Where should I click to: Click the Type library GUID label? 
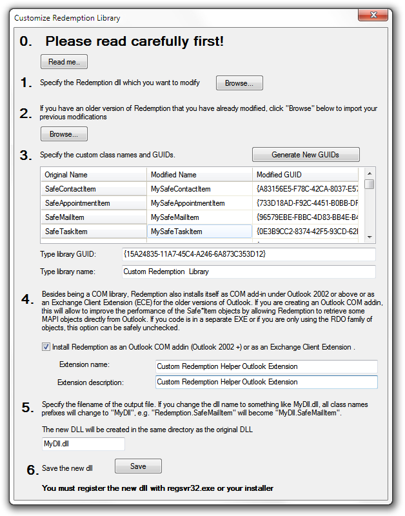pos(68,254)
